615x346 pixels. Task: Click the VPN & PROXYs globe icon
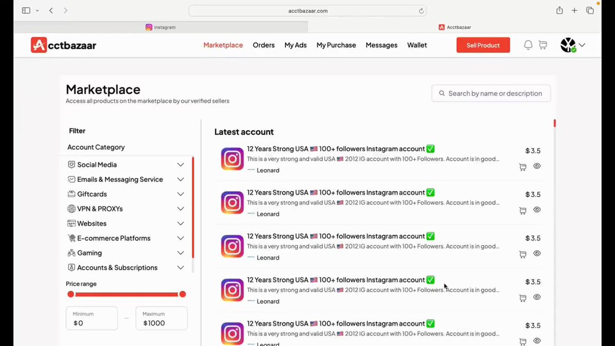[x=72, y=209]
